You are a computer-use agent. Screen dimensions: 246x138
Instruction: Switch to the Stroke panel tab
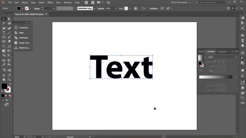click(201, 51)
